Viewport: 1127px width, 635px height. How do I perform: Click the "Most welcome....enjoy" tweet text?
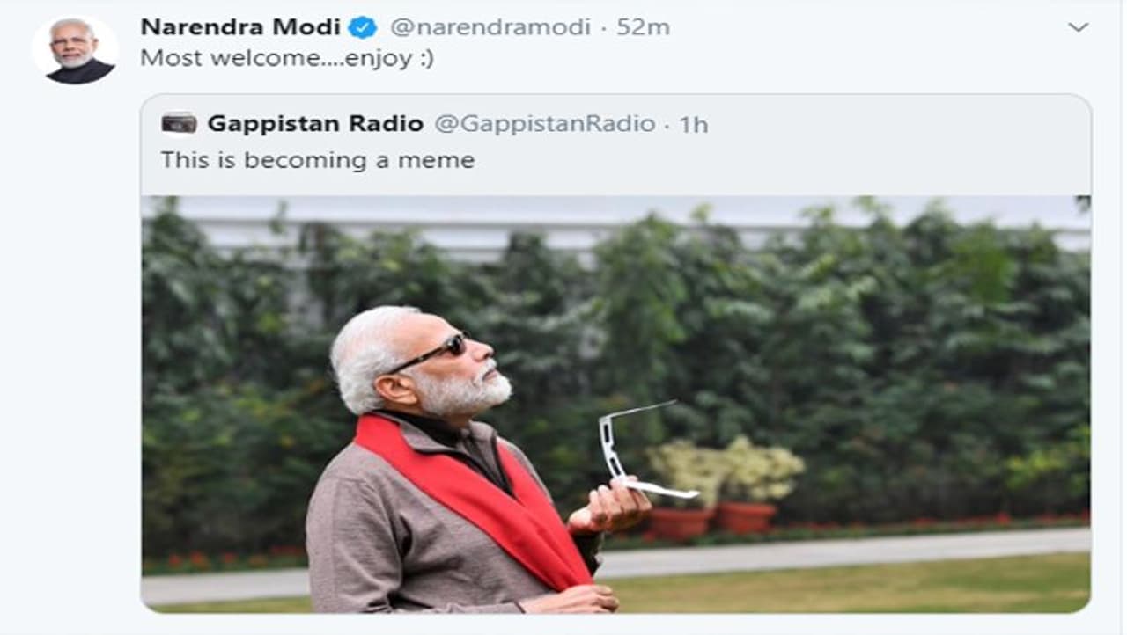tap(273, 58)
